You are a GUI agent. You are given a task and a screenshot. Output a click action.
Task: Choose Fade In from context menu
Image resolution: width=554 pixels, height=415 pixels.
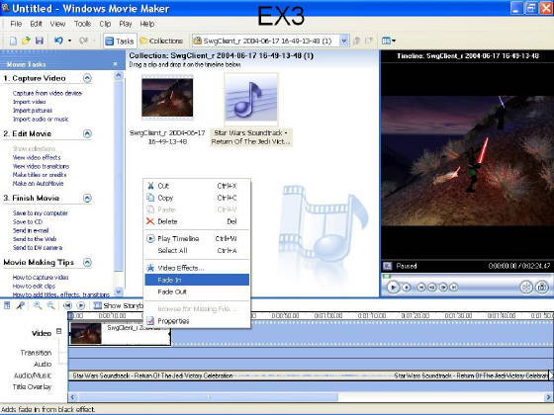[x=197, y=280]
